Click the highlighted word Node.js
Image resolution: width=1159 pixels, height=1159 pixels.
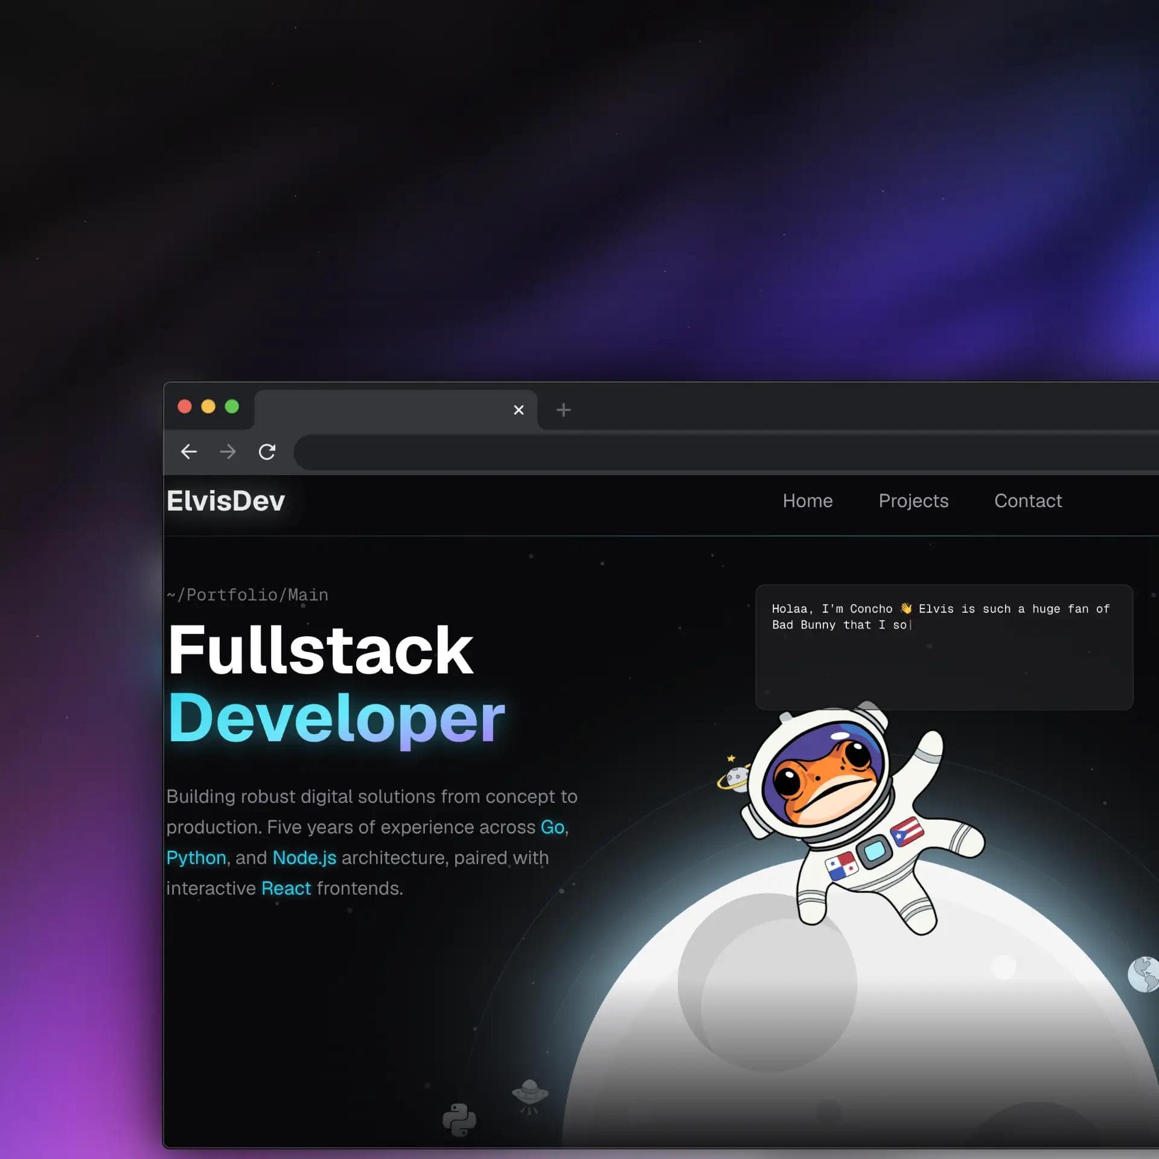tap(304, 858)
